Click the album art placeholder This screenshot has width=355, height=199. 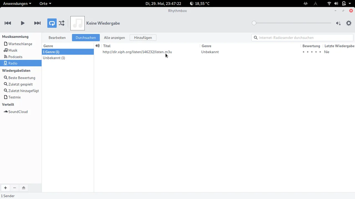78,23
